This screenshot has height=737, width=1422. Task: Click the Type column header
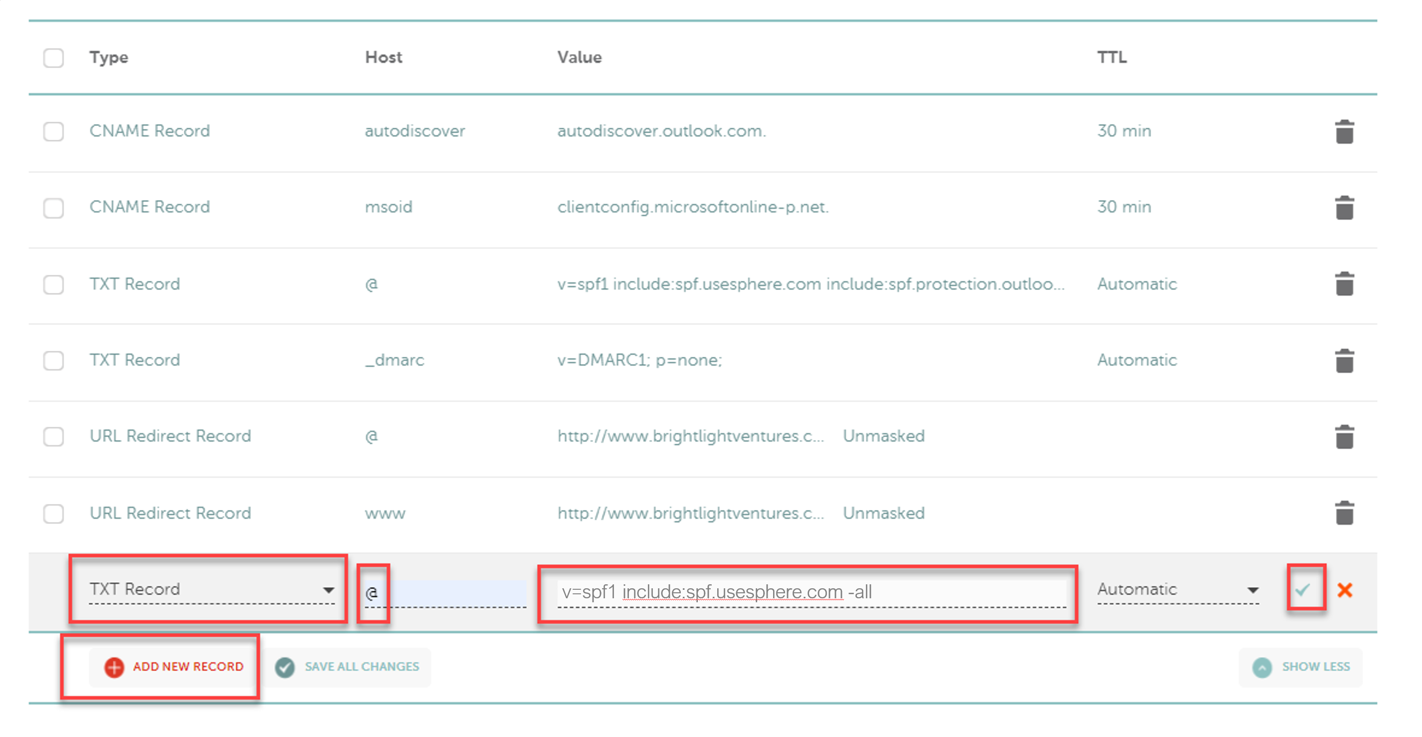[x=109, y=57]
